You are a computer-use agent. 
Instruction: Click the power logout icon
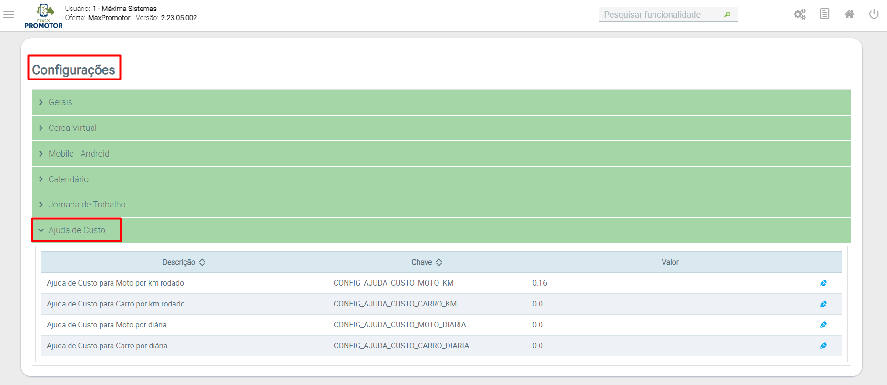pos(874,14)
